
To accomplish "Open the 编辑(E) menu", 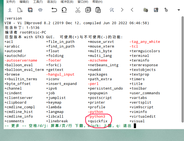I will click(x=24, y=2).
